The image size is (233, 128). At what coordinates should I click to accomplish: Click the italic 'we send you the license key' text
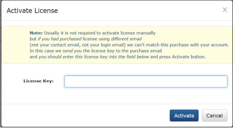[85, 51]
